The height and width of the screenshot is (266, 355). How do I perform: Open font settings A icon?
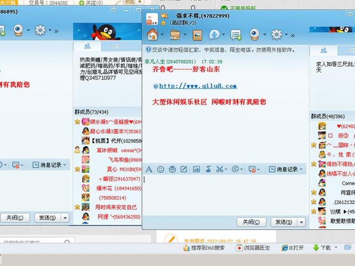click(x=149, y=169)
